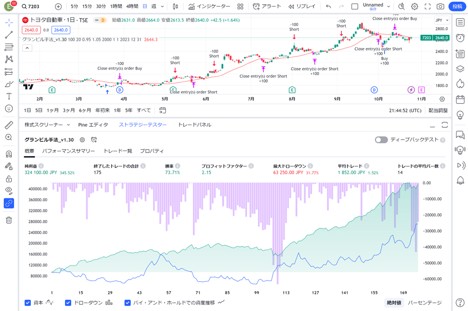Select the 1時間 interval

click(116, 7)
